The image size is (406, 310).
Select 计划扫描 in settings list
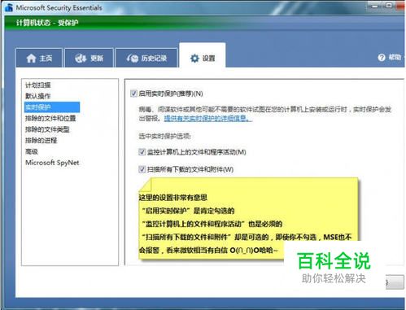click(38, 85)
